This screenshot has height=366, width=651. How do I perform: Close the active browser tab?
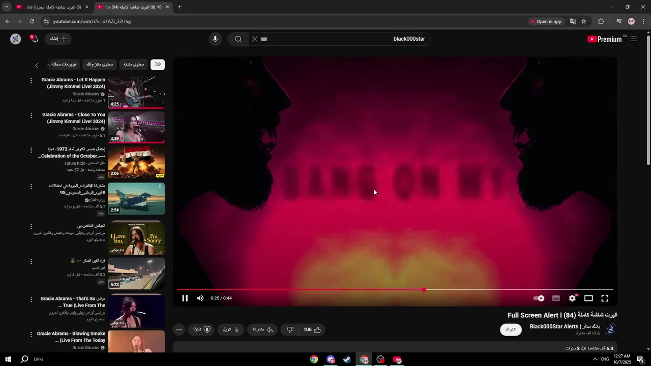point(167,7)
